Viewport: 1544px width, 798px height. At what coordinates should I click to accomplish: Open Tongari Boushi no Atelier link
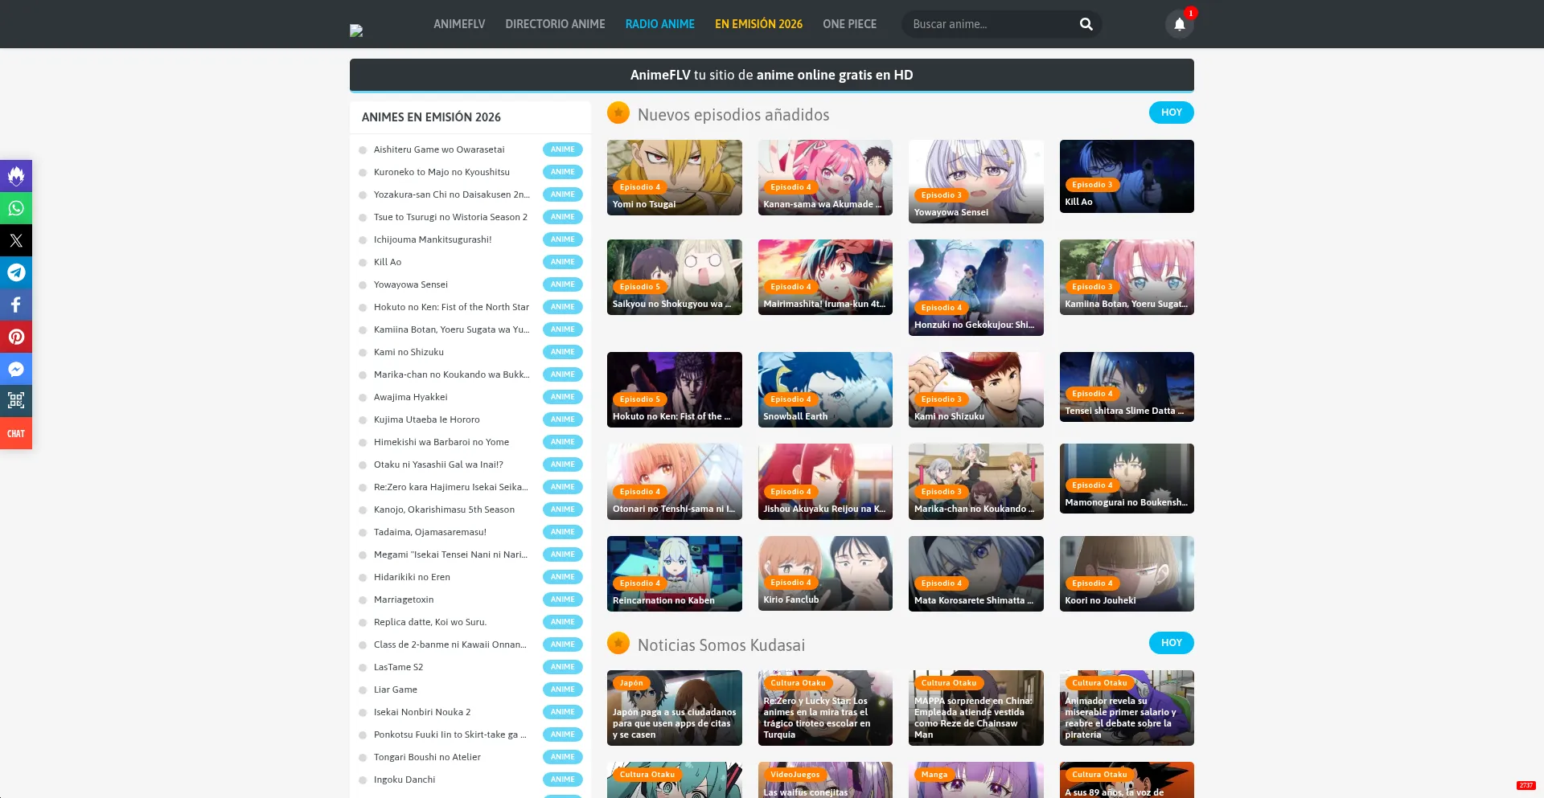427,757
